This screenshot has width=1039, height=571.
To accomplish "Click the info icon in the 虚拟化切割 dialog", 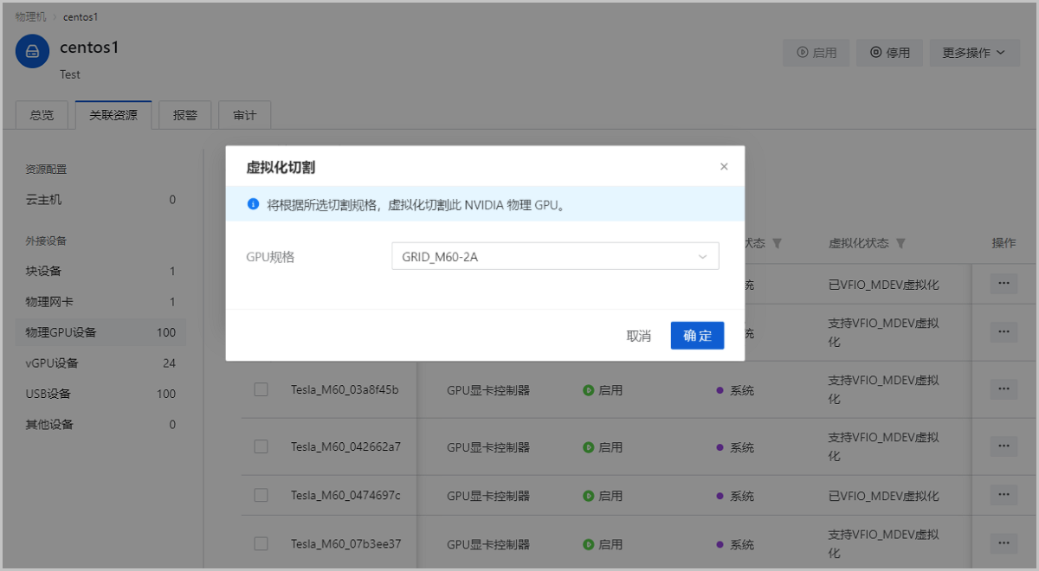I will point(251,202).
